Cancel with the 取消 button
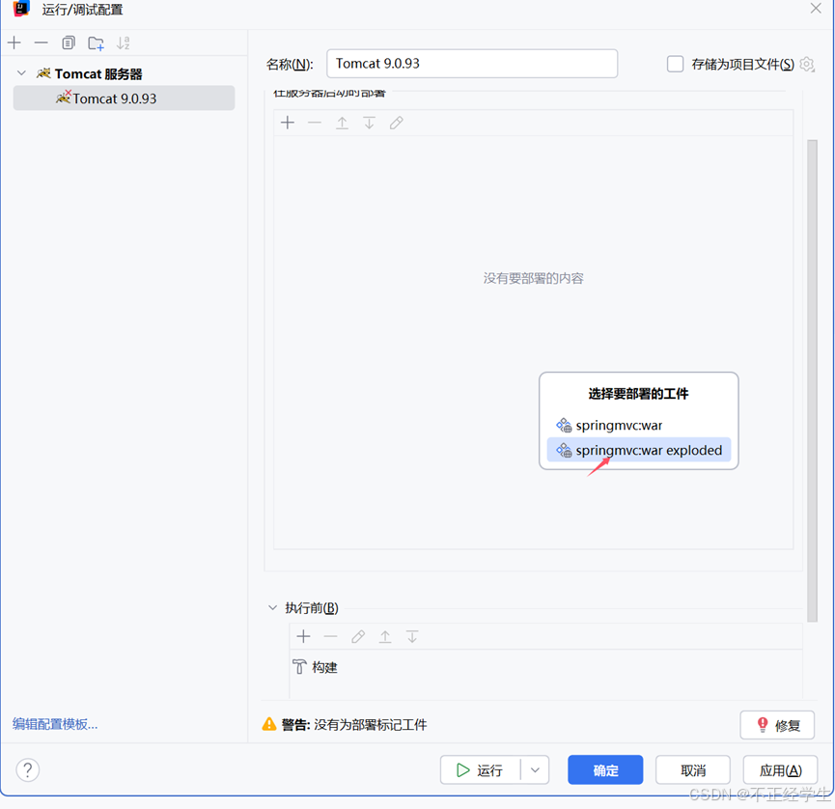Image resolution: width=835 pixels, height=809 pixels. click(x=693, y=770)
